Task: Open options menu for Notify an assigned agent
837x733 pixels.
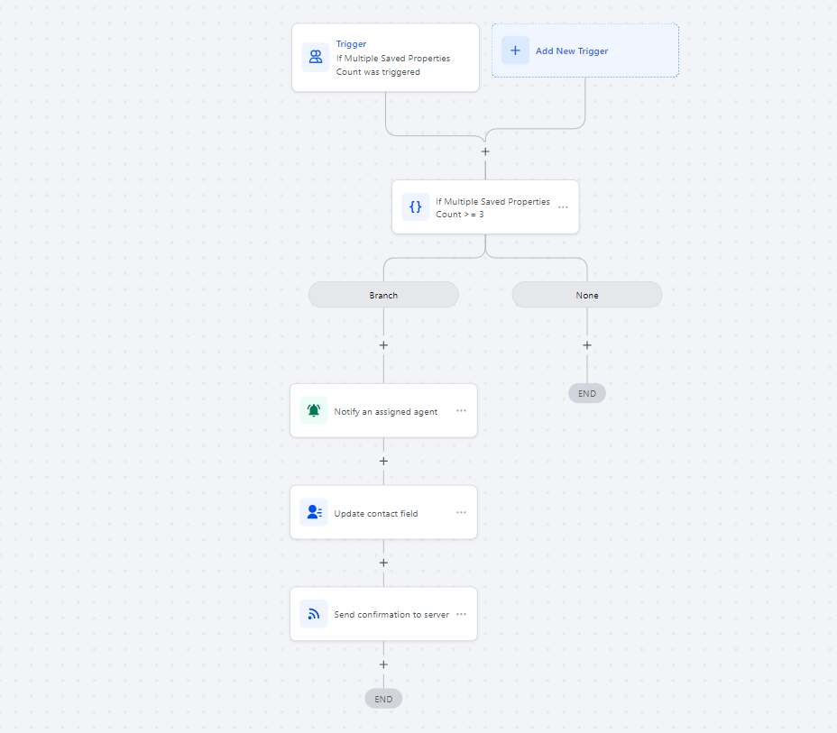Action: [x=461, y=411]
